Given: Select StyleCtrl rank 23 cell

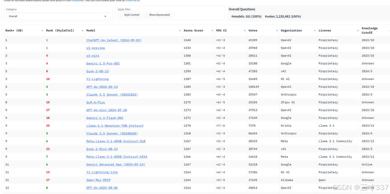Looking at the screenshot, I should (48, 149).
